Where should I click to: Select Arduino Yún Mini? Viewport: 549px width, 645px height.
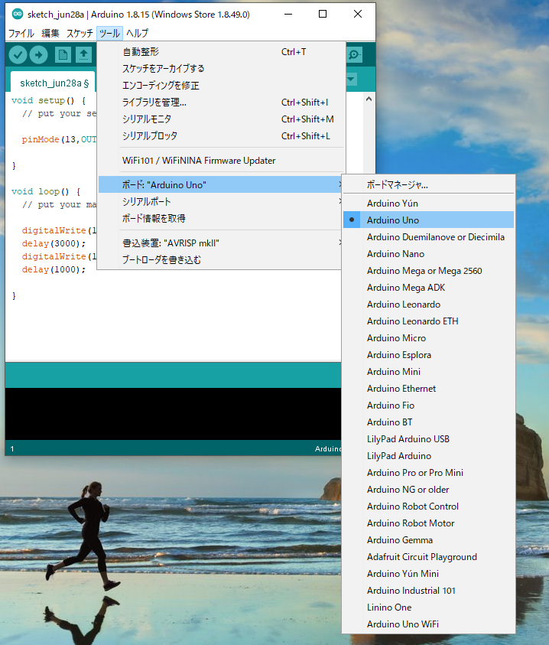(x=428, y=575)
